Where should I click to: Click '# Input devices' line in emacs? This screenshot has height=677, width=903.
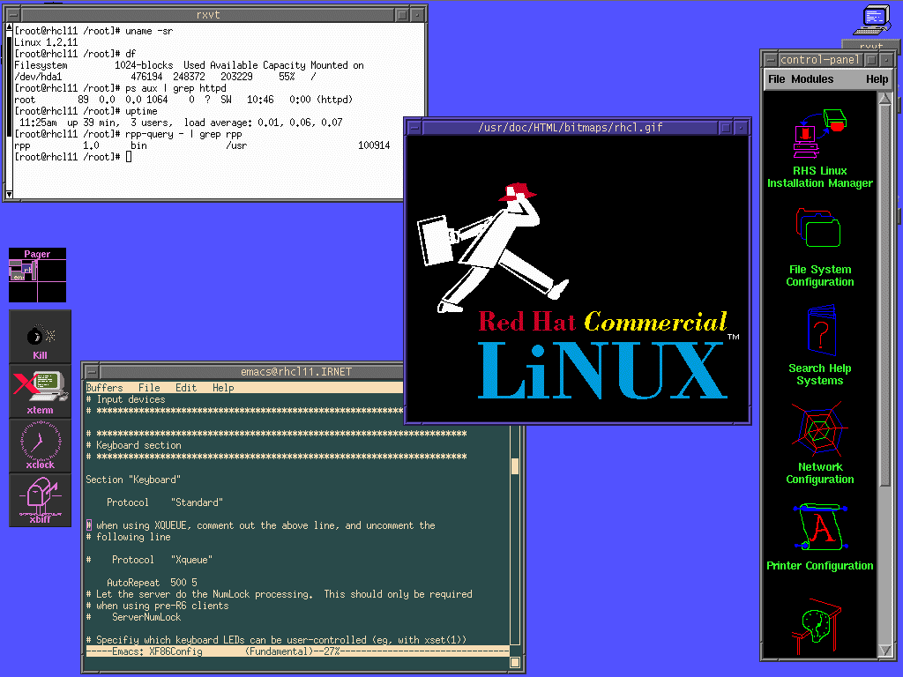click(125, 399)
